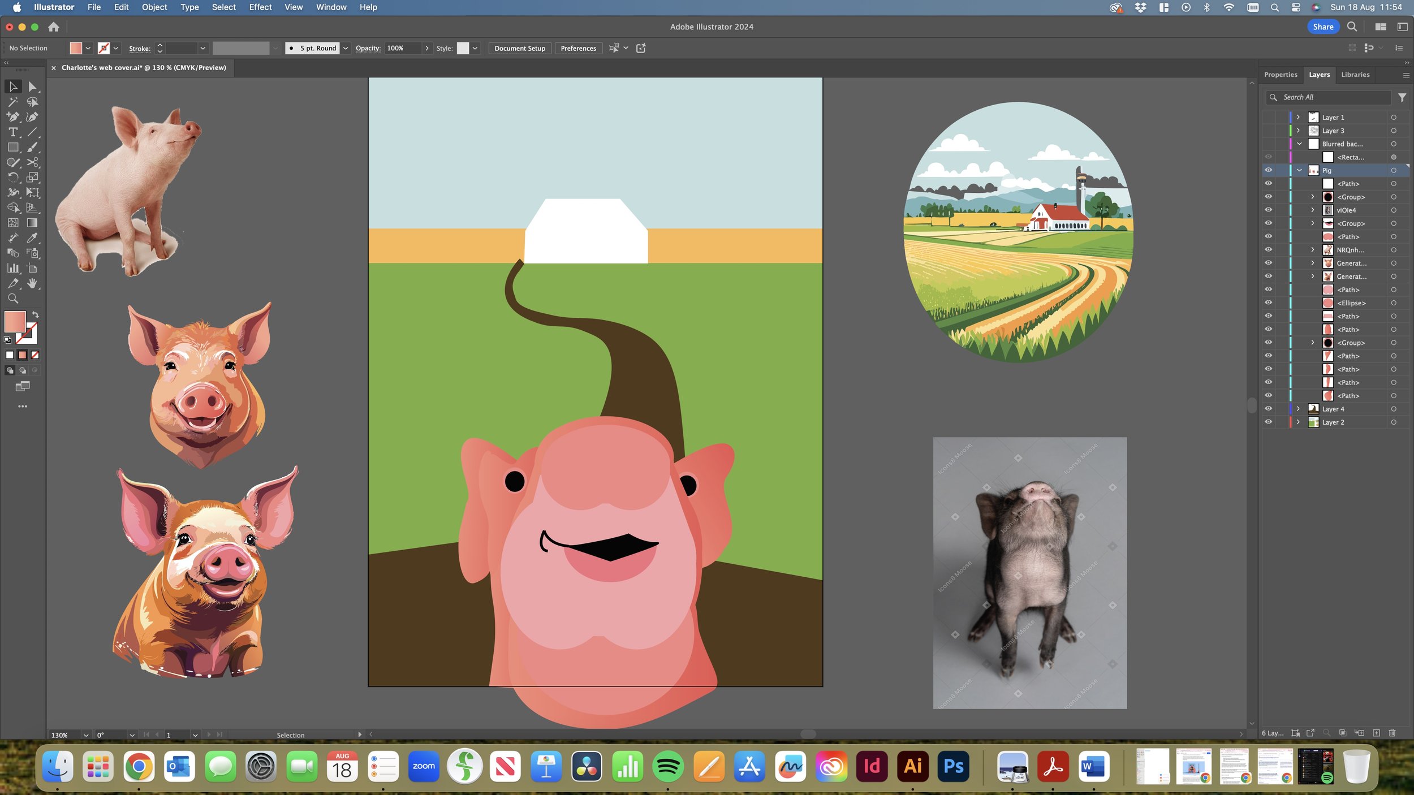Expand Layer 4 contents

click(x=1298, y=409)
